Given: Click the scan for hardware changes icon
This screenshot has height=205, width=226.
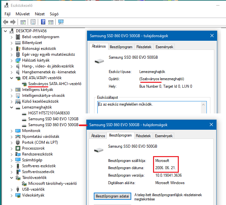Looking at the screenshot, I should 61,22.
